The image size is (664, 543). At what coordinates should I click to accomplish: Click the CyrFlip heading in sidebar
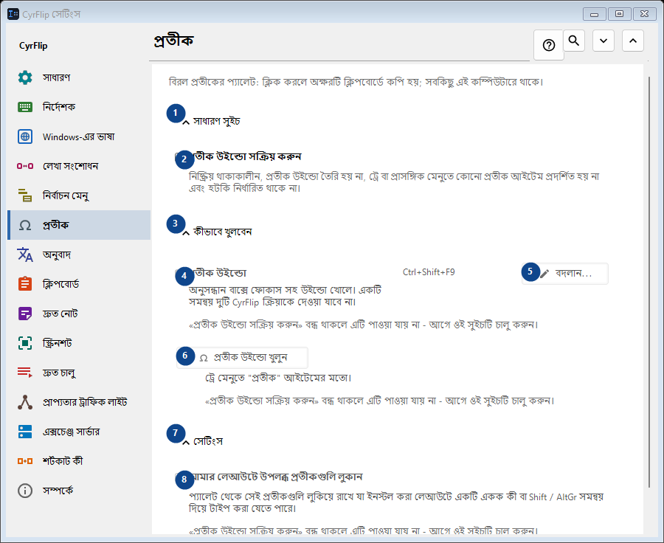[x=33, y=46]
